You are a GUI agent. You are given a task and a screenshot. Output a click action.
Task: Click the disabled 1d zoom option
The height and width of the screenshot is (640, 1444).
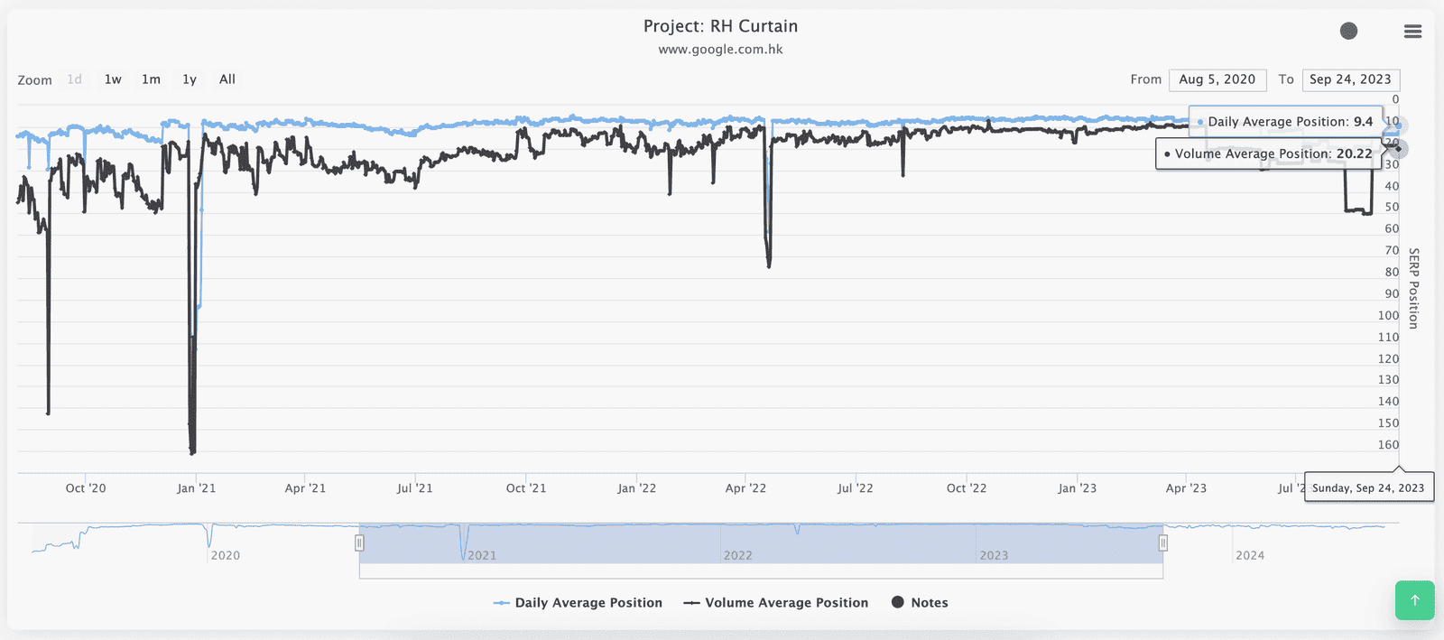pos(75,79)
